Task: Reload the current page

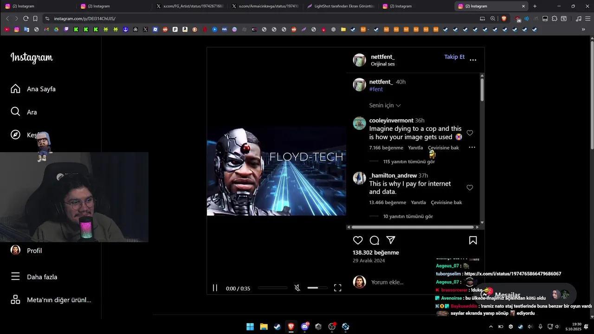Action: point(26,19)
